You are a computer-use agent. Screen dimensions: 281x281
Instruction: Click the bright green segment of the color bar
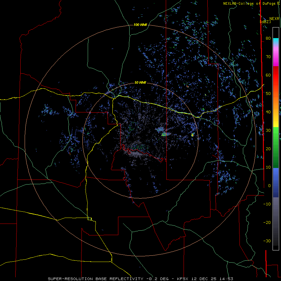276,132
